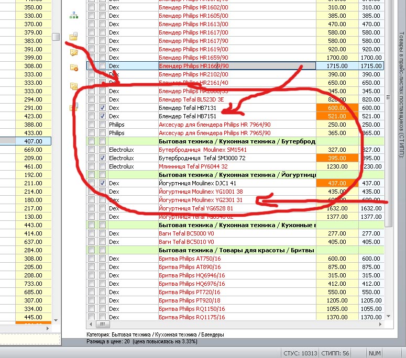Screen dimensions: 406x358
Task: Tick second checkbox of Аксесуар Philips HR 7965/90
Action: click(102, 133)
